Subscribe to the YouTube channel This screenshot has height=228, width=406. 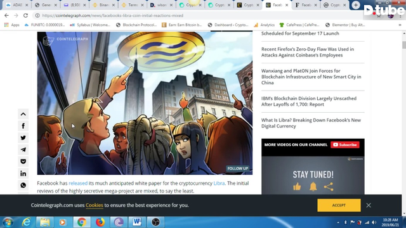click(x=344, y=145)
